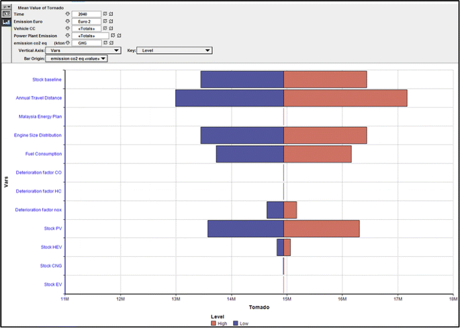The width and height of the screenshot is (460, 328).
Task: Click the Stock PV High bar
Action: point(322,229)
